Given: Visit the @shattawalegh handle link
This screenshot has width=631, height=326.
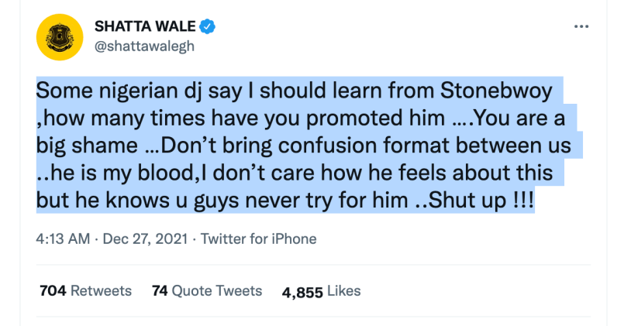Looking at the screenshot, I should point(144,46).
